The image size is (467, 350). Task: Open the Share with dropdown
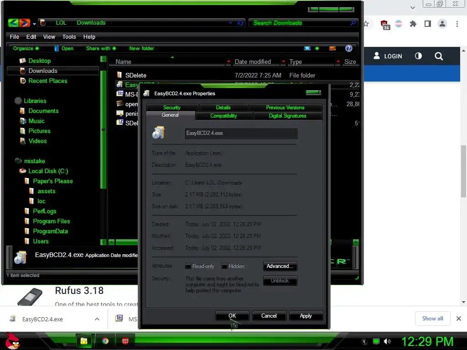101,48
